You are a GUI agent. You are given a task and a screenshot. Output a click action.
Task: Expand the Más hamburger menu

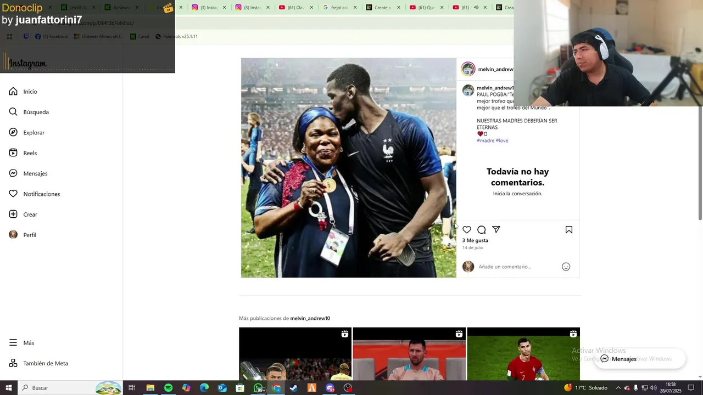click(x=21, y=343)
